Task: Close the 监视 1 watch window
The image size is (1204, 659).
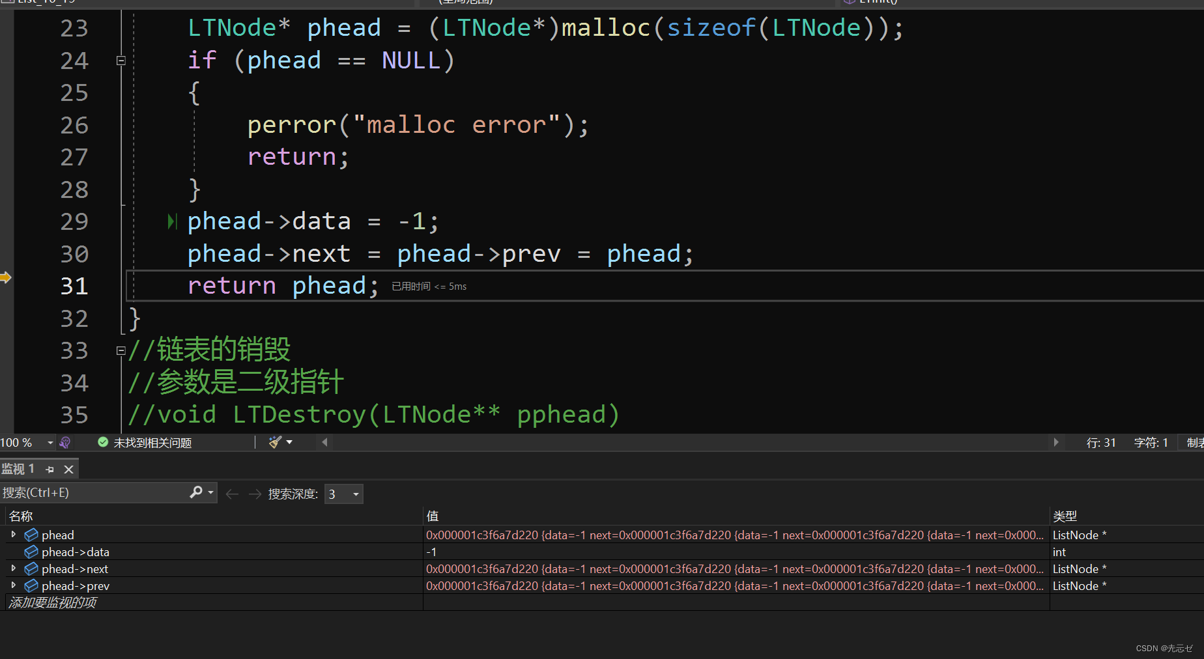Action: coord(68,469)
